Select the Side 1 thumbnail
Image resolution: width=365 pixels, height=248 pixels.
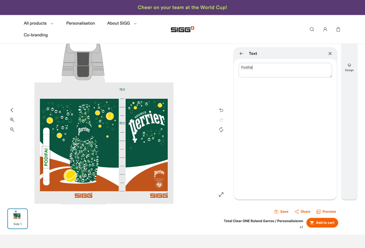tap(17, 219)
